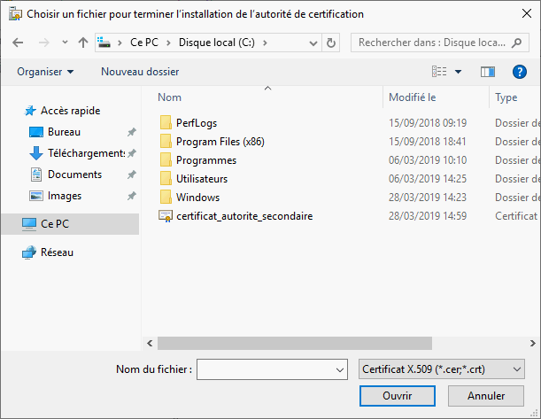The image size is (541, 419).
Task: Go up one folder level arrow
Action: (83, 43)
